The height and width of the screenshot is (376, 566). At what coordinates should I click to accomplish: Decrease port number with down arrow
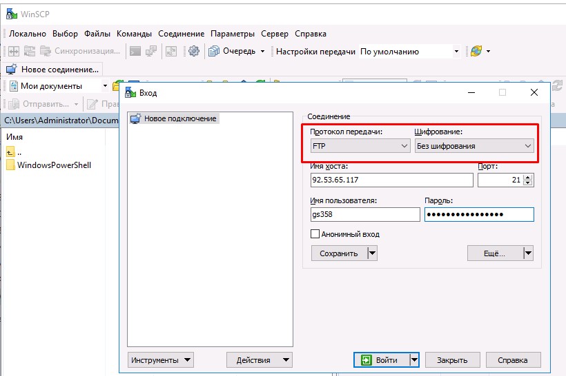click(x=528, y=182)
